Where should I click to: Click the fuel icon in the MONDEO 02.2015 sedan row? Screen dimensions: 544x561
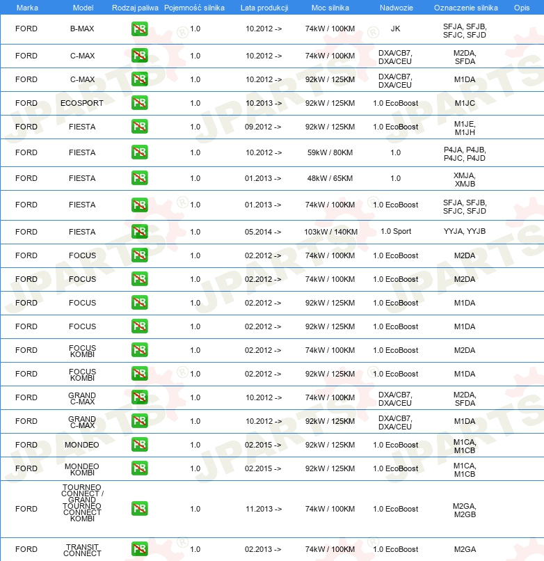140,444
